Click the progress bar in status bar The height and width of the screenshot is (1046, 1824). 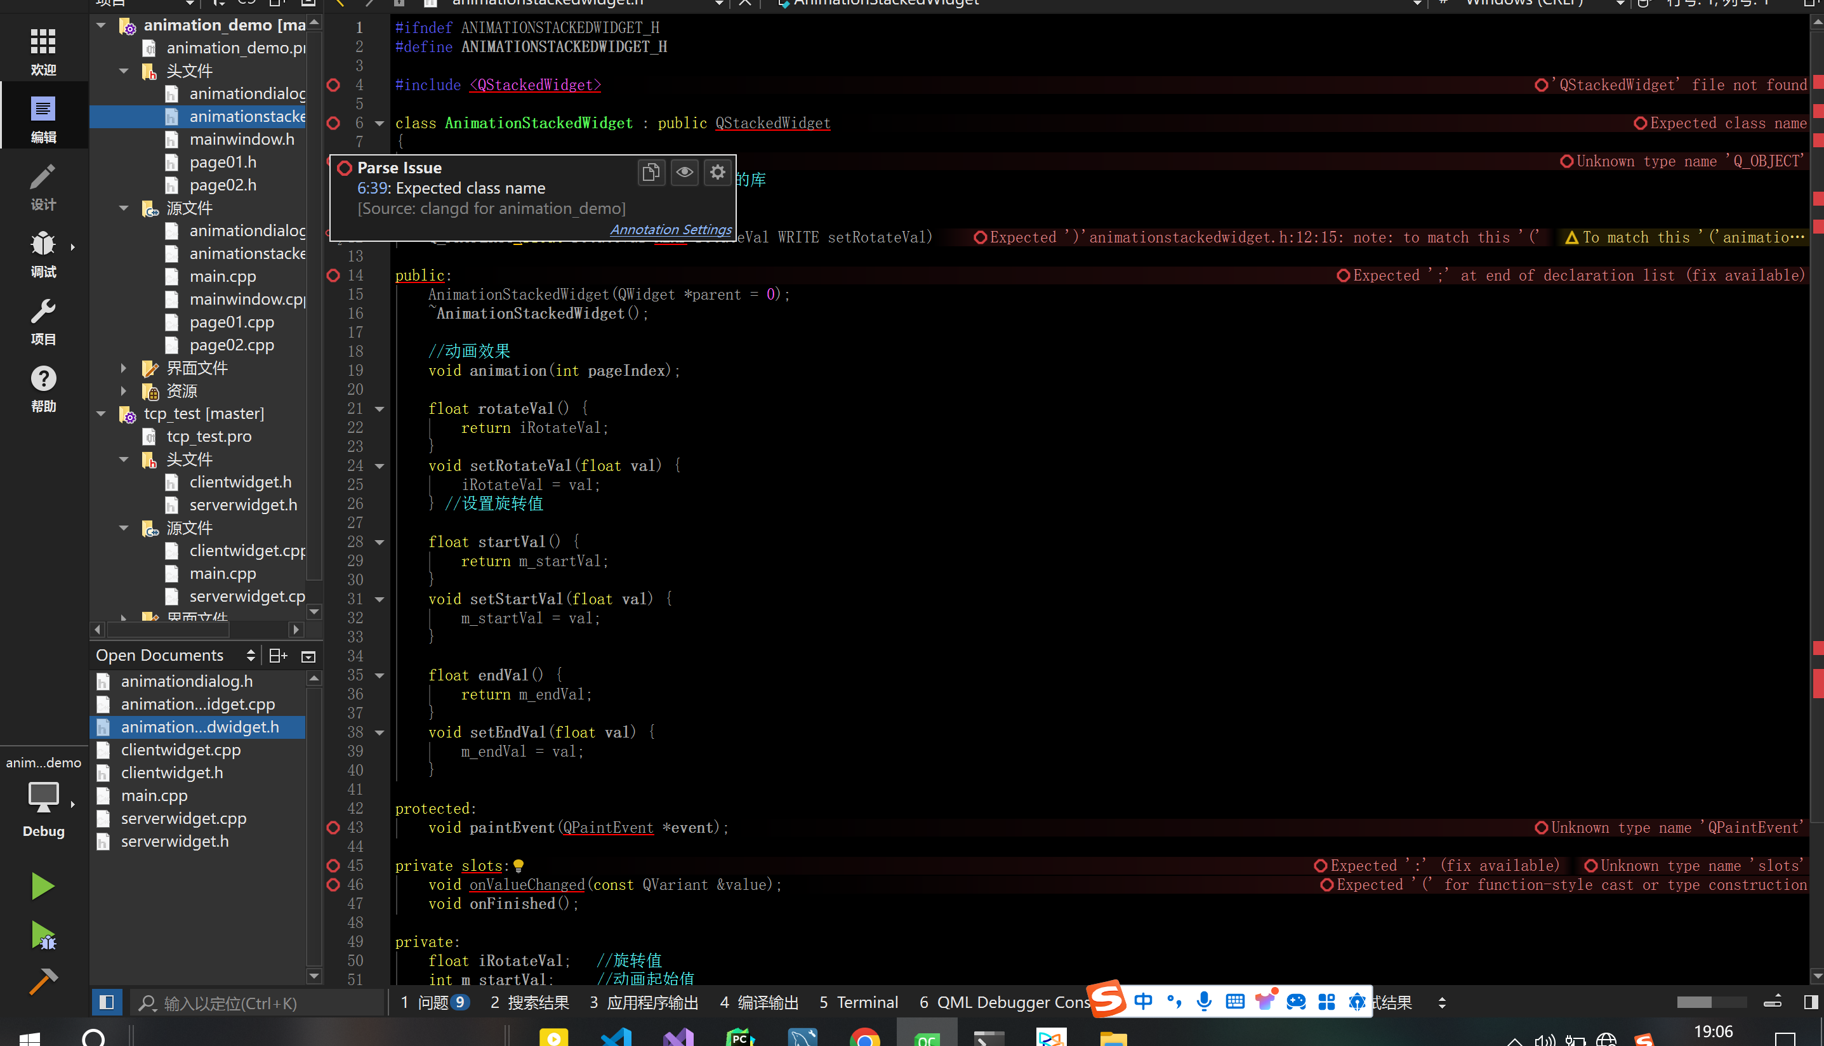pyautogui.click(x=1712, y=1002)
